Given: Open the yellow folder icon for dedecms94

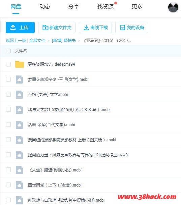Looking at the screenshot, I should pos(20,64).
